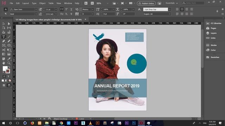Switch to Preview screen mode in toolbox
This screenshot has height=126, width=225.
point(9,85)
